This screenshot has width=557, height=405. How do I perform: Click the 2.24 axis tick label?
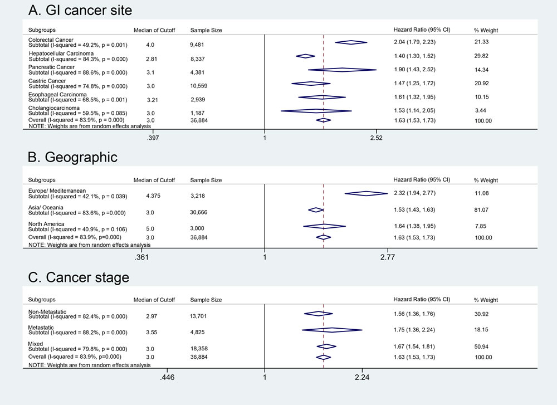362,377
